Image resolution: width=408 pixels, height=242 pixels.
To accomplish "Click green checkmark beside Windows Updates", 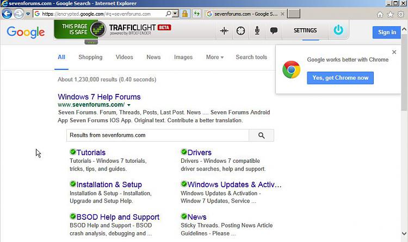I will click(184, 184).
